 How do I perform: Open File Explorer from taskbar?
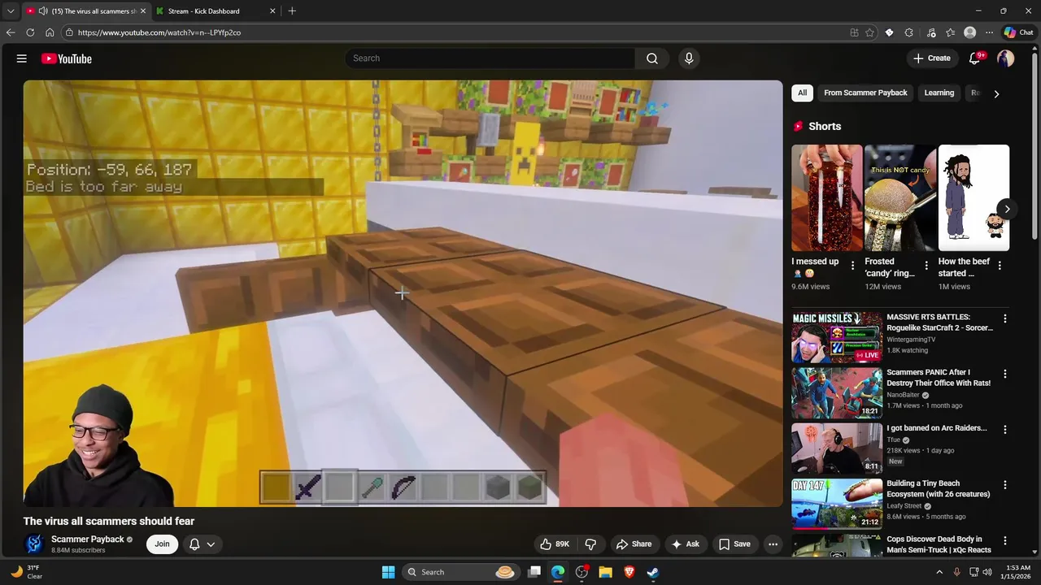point(605,572)
